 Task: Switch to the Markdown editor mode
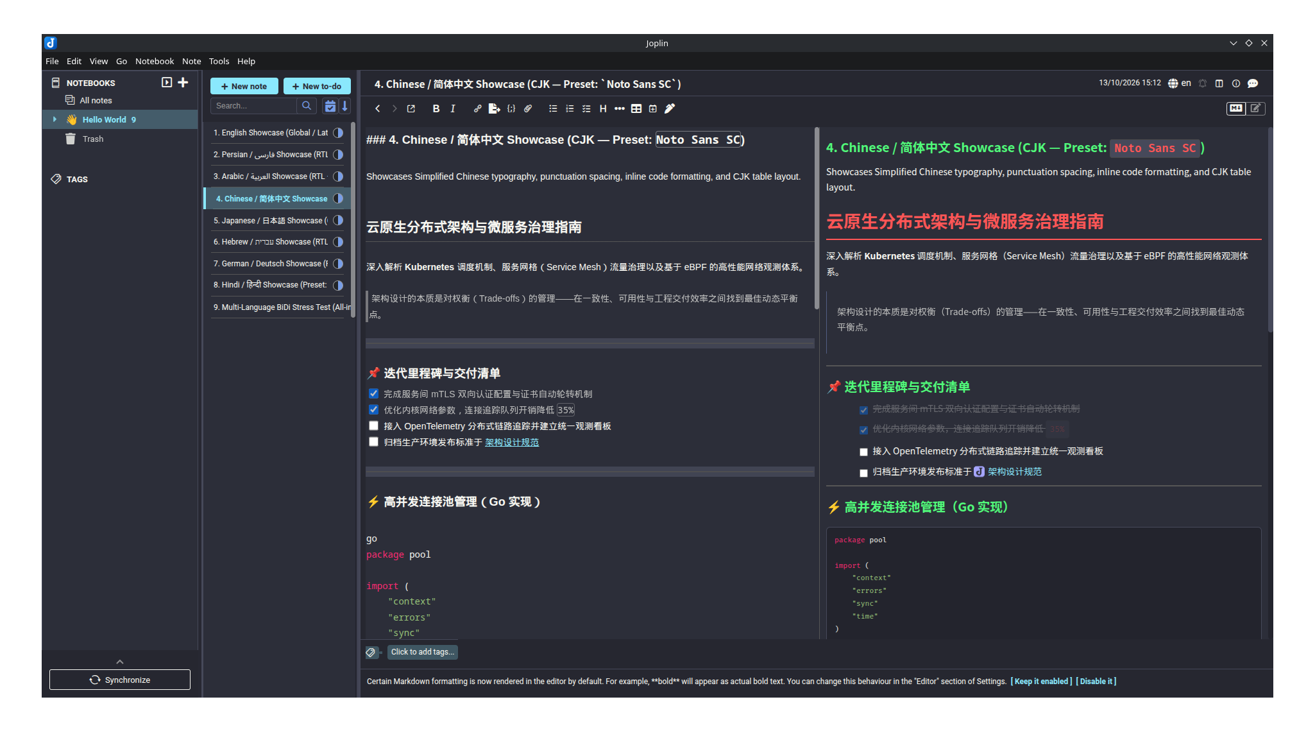1236,108
